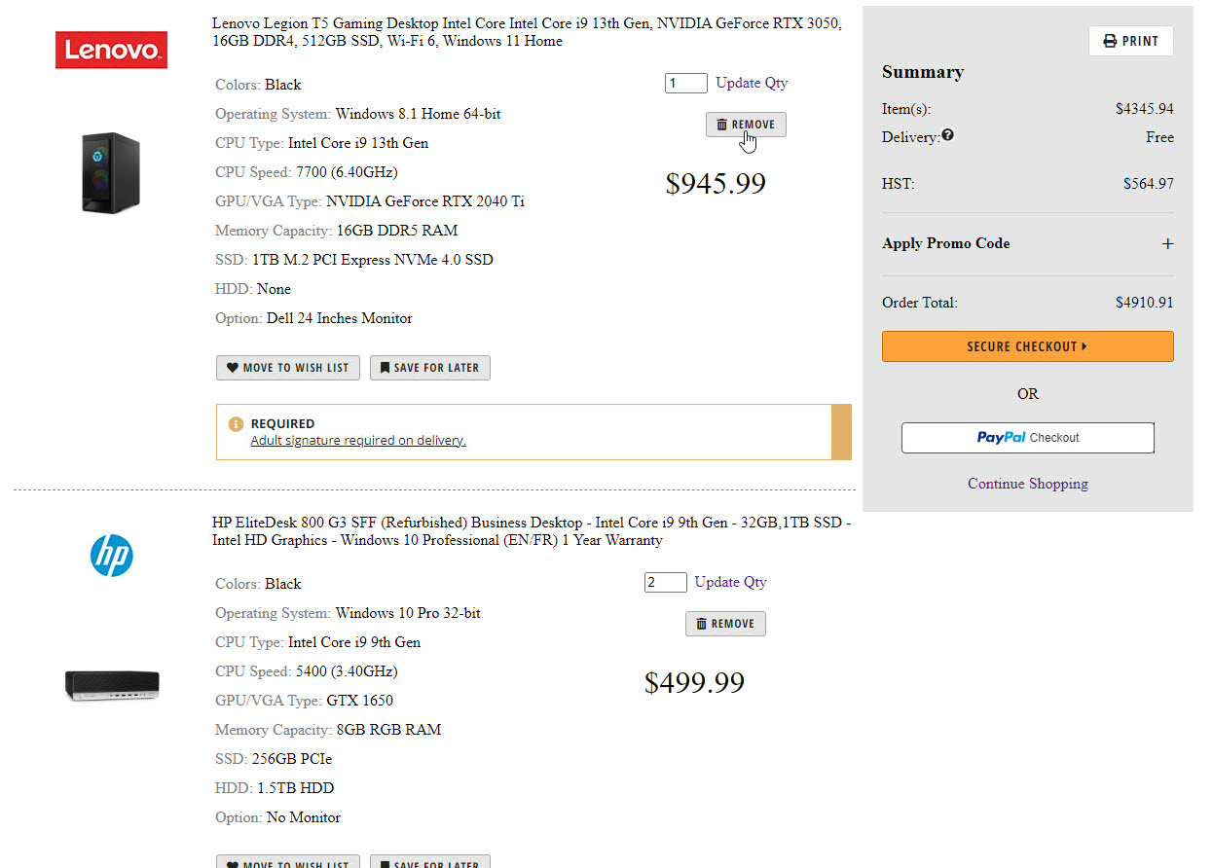Save the Lenovo desktop for later

tap(429, 368)
